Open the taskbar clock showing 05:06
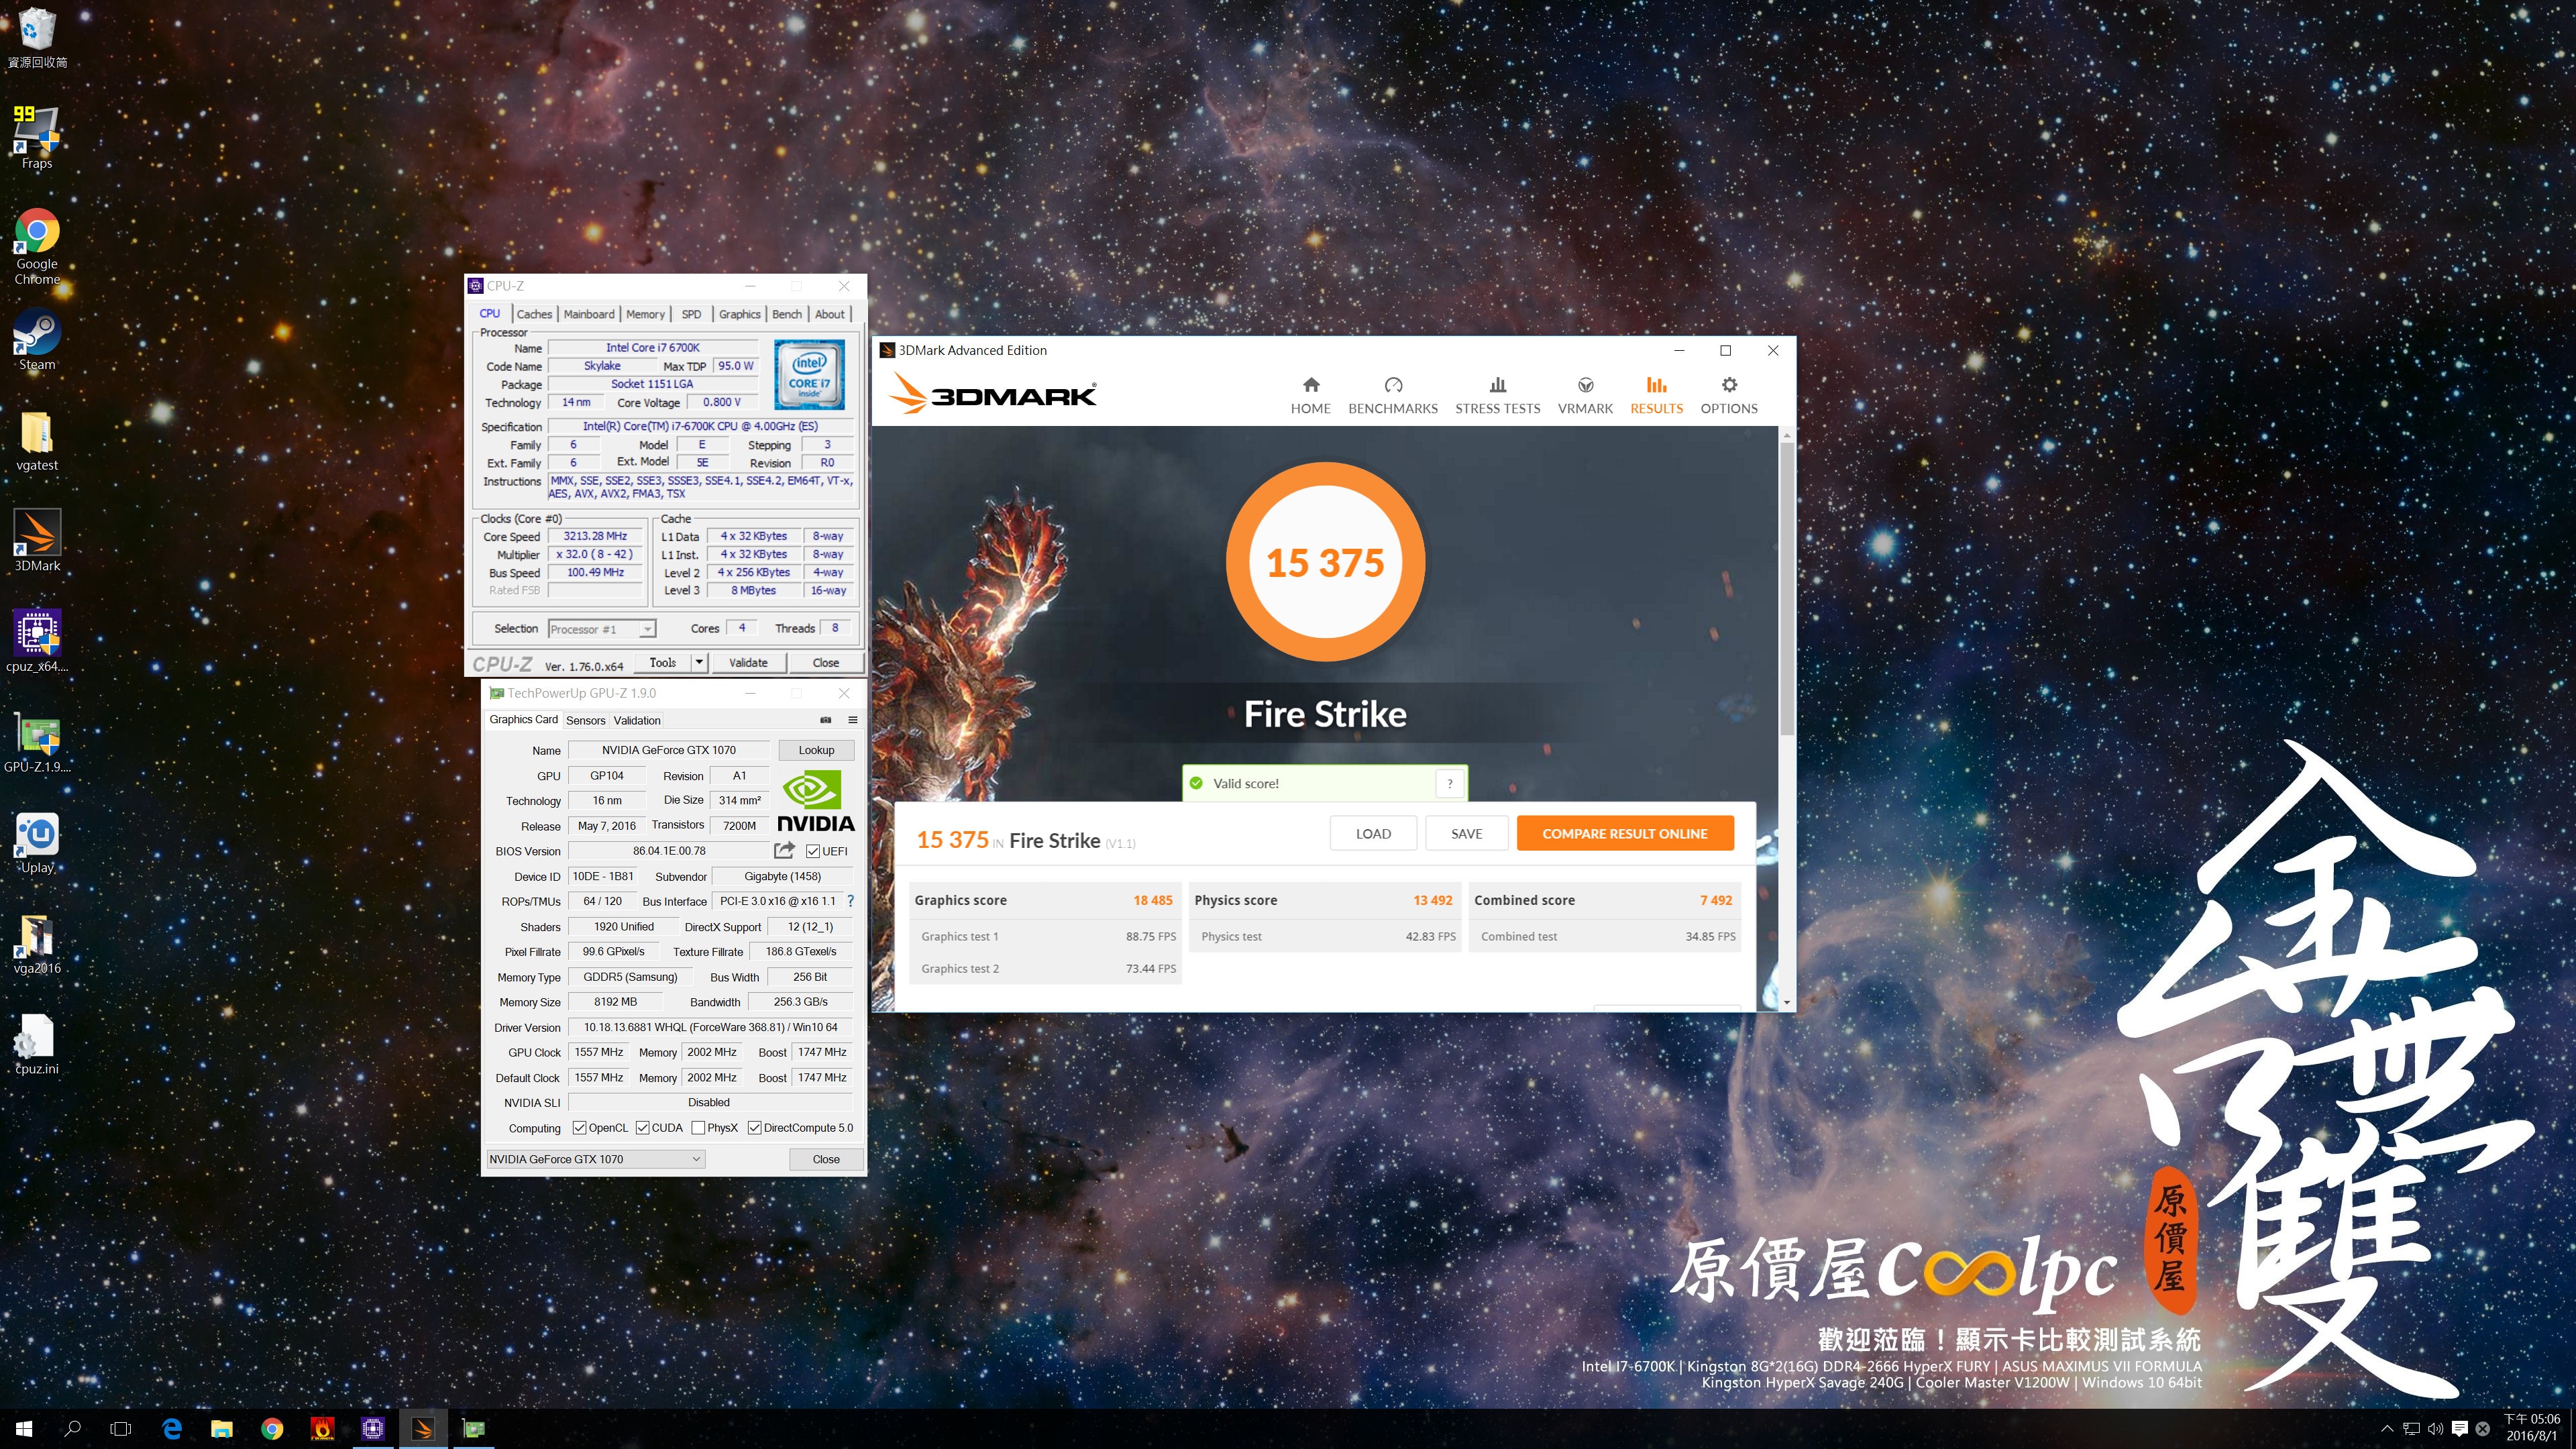 (x=2532, y=1427)
